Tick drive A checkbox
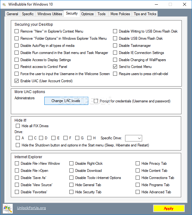Screen dimensions: 192x215 [18, 138]
